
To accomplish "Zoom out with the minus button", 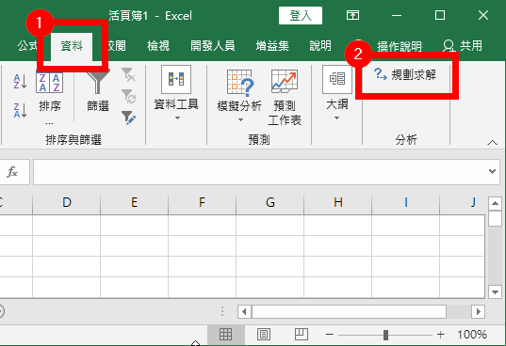I will (x=330, y=335).
